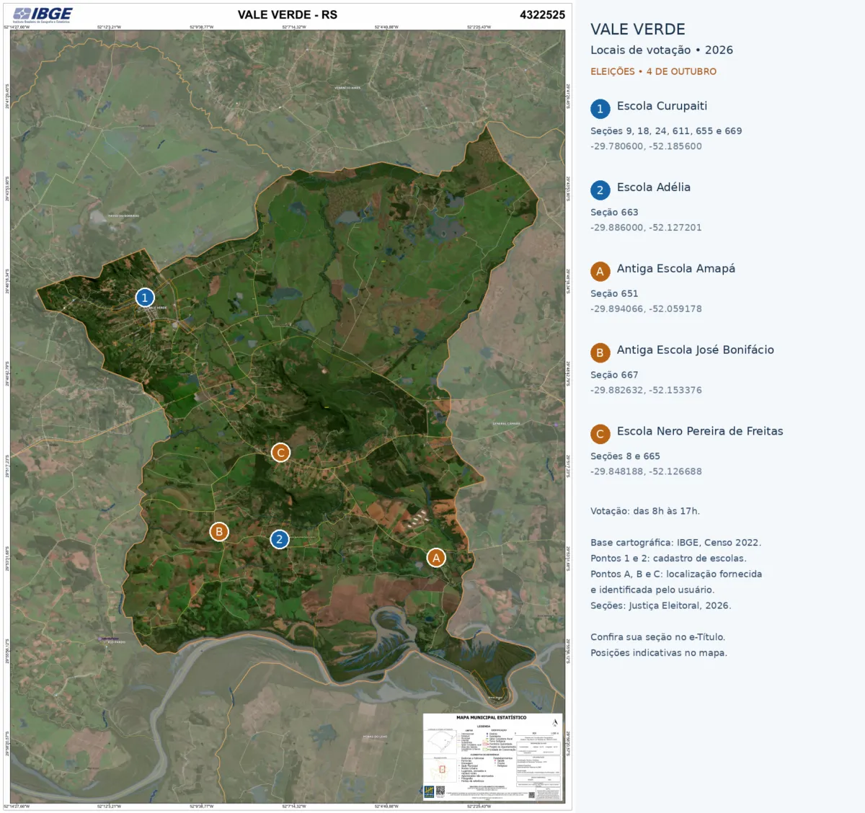The height and width of the screenshot is (813, 865).
Task: Click the "Locais de votação • 2026" subtitle
Action: coord(662,50)
